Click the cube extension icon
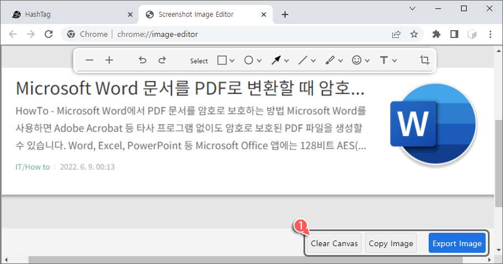This screenshot has height=264, width=503. click(472, 34)
